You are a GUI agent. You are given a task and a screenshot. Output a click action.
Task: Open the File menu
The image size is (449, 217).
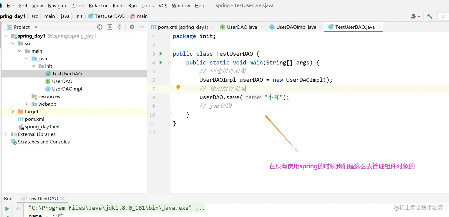10,5
